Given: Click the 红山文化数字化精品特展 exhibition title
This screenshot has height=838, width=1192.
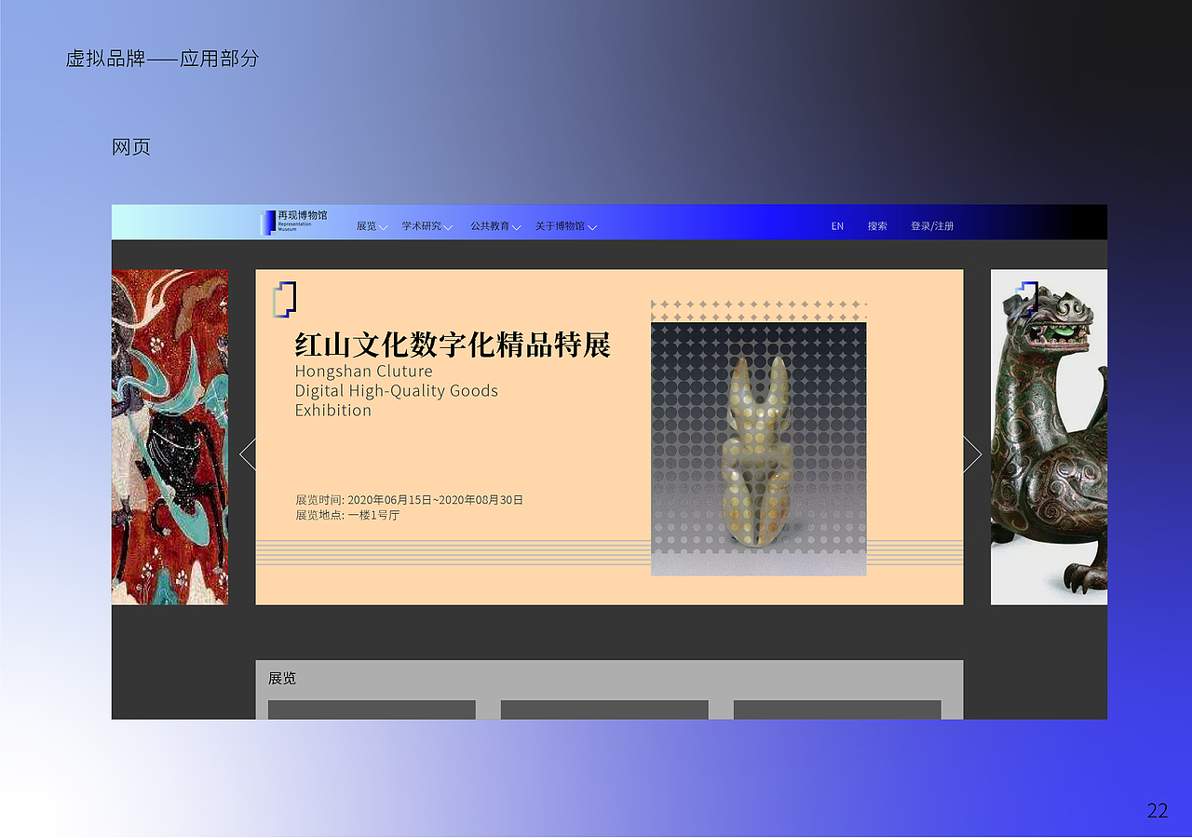Looking at the screenshot, I should 454,345.
